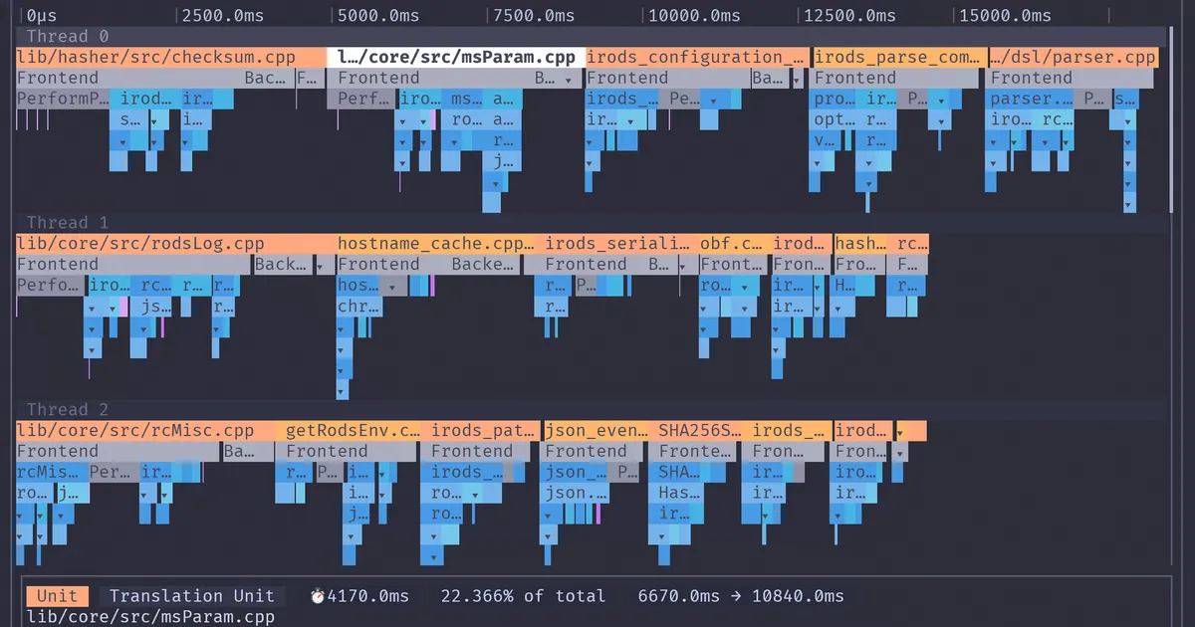Image resolution: width=1195 pixels, height=627 pixels.
Task: Click Frontend block under getRodsEnv.c…
Action: (345, 452)
